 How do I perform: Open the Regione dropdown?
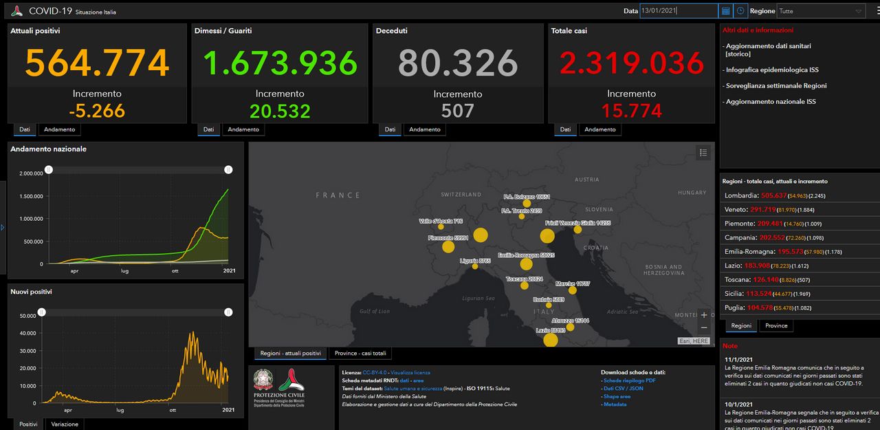[x=821, y=11]
